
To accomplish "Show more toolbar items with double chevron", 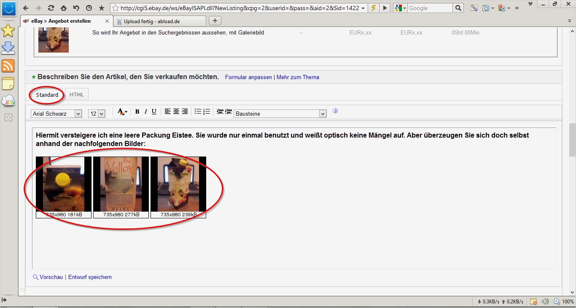I will (x=517, y=8).
